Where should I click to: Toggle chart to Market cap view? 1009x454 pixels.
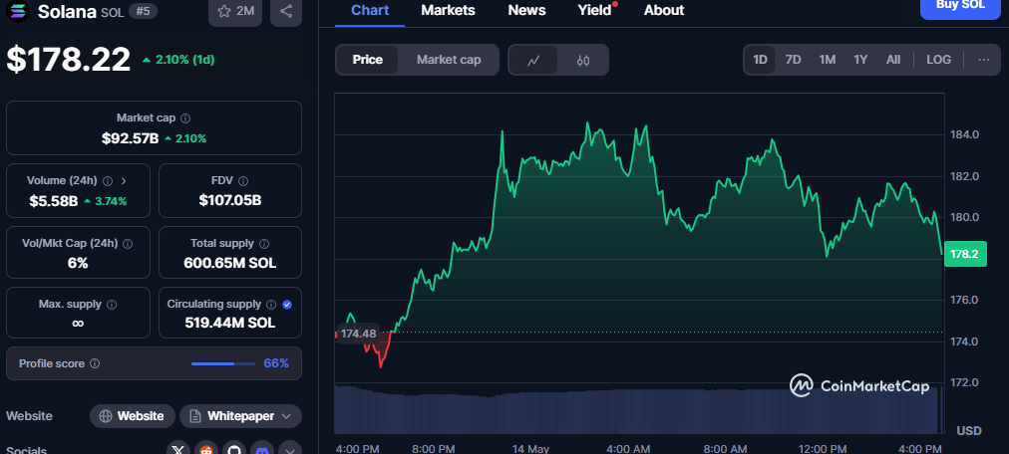pyautogui.click(x=449, y=60)
